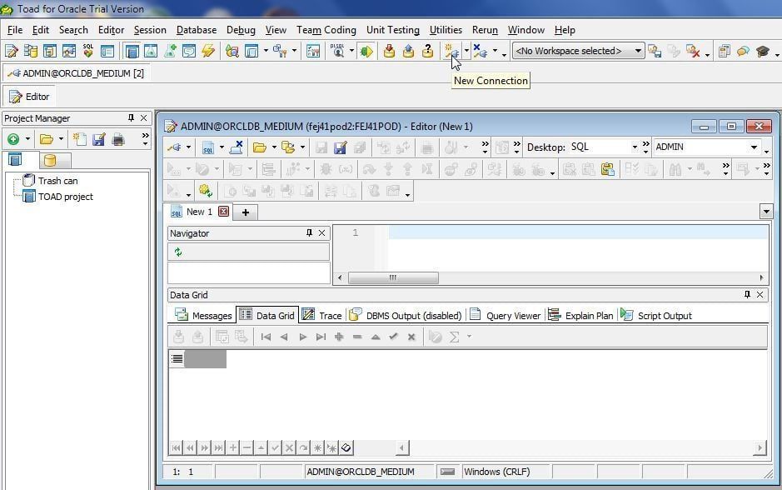Open the ADMIN schema dropdown
The image size is (782, 490).
[x=754, y=147]
